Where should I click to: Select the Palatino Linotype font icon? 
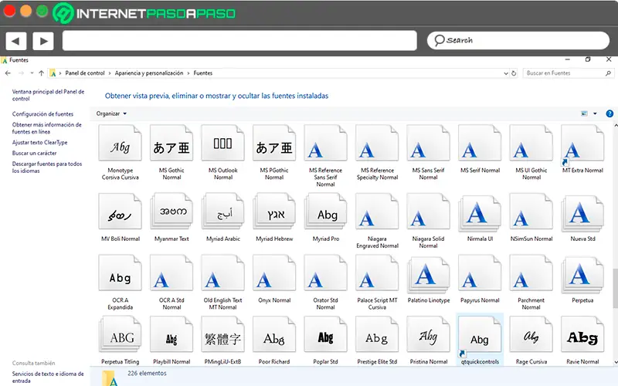(x=429, y=273)
